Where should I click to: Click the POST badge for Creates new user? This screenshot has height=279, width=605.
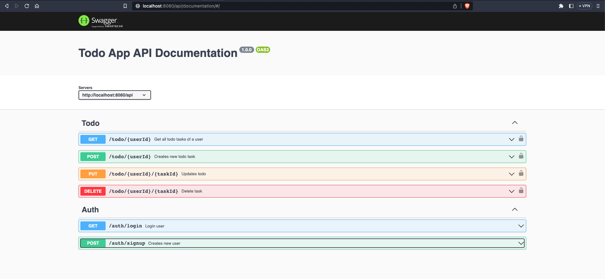click(93, 243)
